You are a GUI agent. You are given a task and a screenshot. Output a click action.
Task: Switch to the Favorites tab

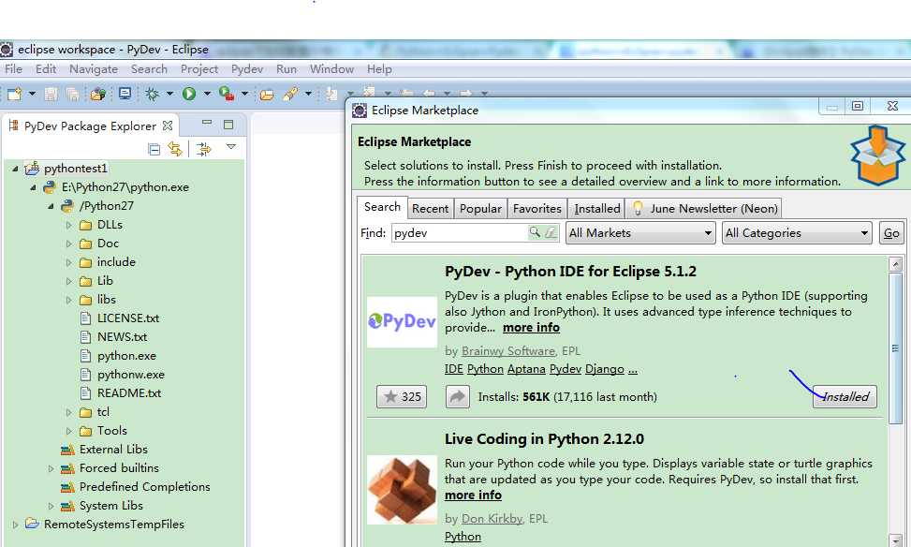pos(536,209)
